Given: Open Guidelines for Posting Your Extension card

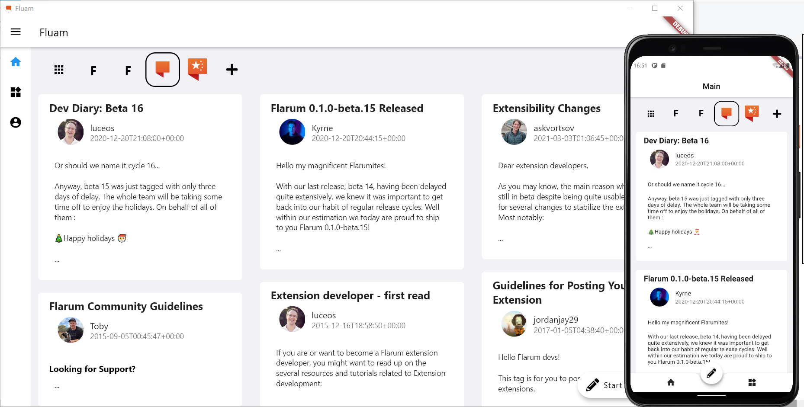Looking at the screenshot, I should [558, 292].
